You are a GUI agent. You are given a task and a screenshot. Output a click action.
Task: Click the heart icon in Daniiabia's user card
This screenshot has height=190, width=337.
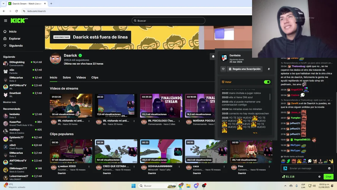pos(223,69)
